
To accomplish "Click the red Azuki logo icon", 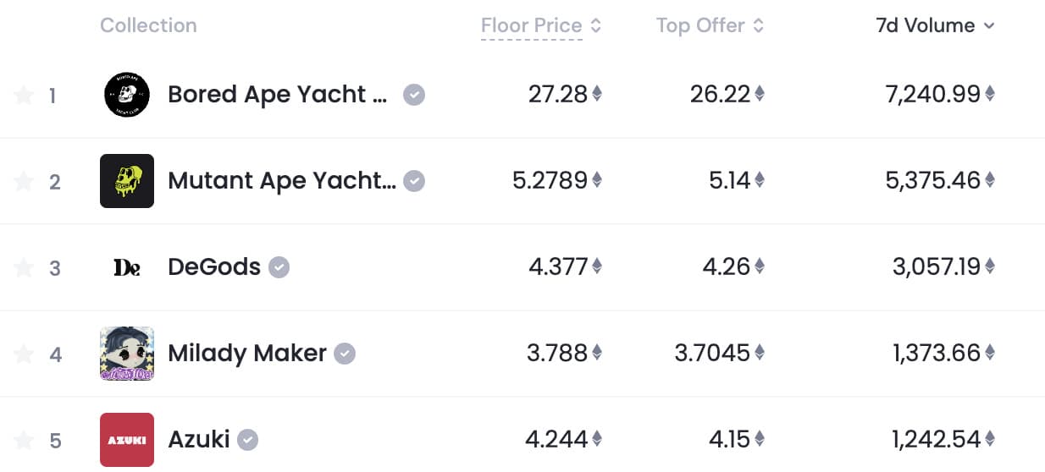I will (x=127, y=440).
